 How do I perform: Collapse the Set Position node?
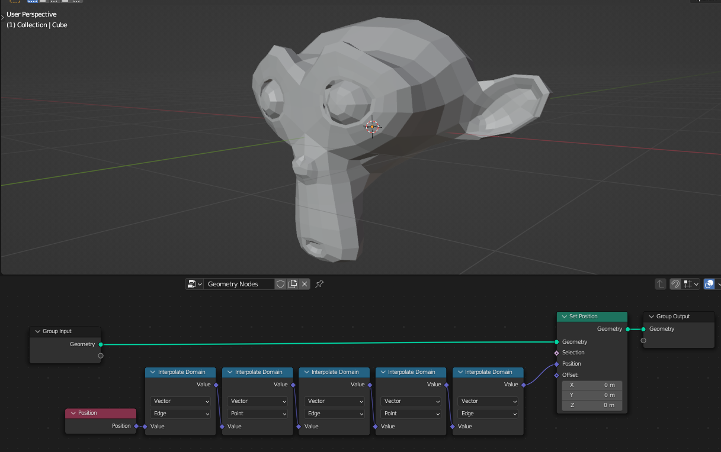563,317
